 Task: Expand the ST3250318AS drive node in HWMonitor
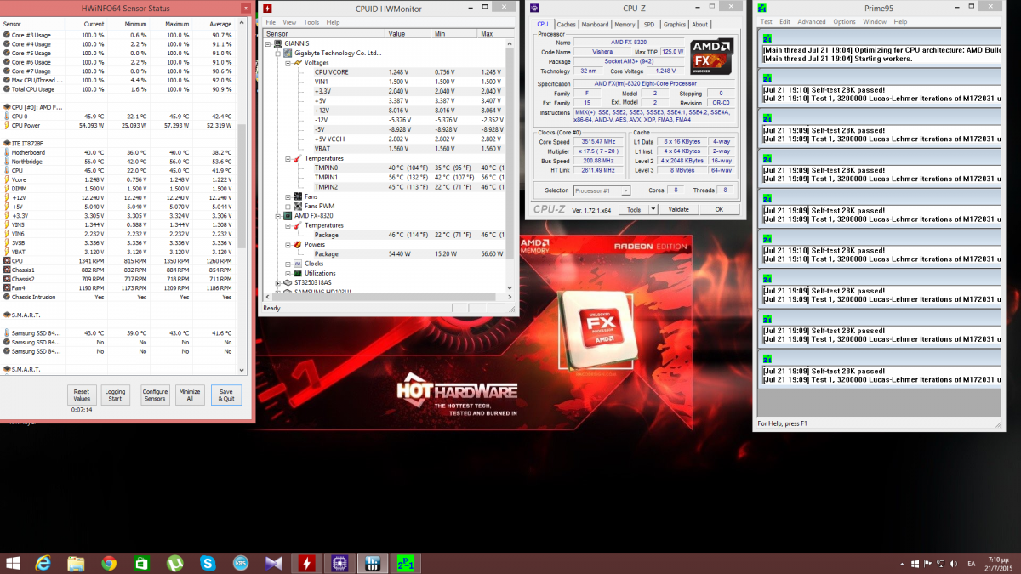point(277,282)
